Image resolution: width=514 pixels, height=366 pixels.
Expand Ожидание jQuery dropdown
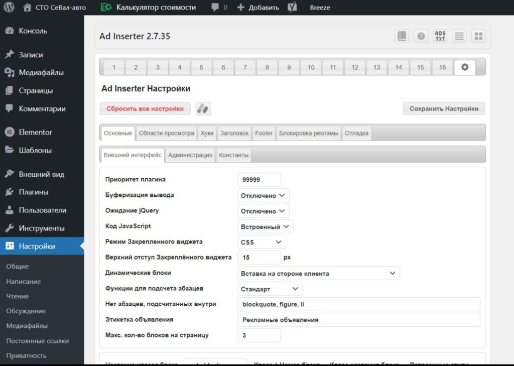pyautogui.click(x=263, y=211)
